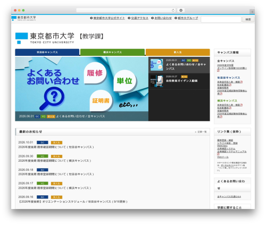
Task: Click SC tag on the 2026.09.18 news item
Action: 43,170
